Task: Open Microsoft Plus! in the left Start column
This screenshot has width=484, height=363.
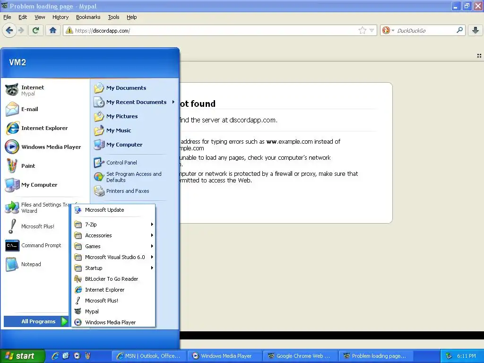Action: (x=37, y=226)
